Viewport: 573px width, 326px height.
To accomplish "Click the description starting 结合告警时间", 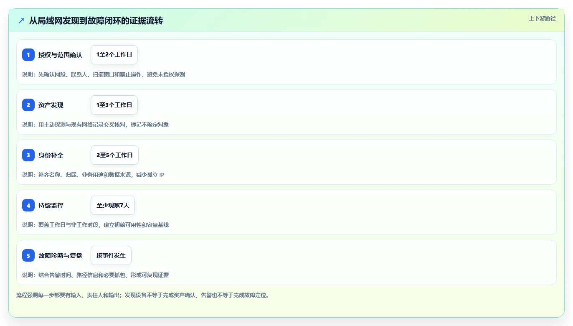I will tap(95, 275).
